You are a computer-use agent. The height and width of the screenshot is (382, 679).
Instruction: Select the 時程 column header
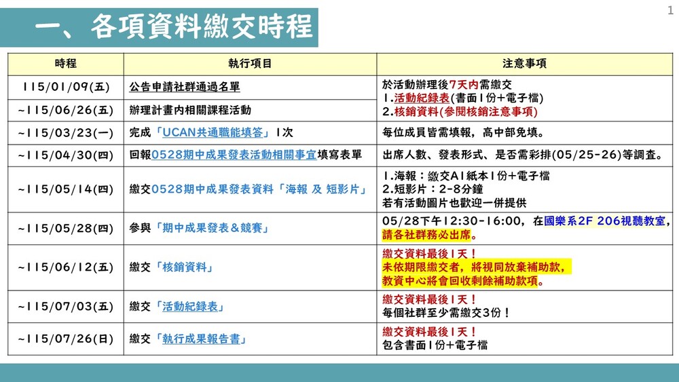(x=66, y=64)
